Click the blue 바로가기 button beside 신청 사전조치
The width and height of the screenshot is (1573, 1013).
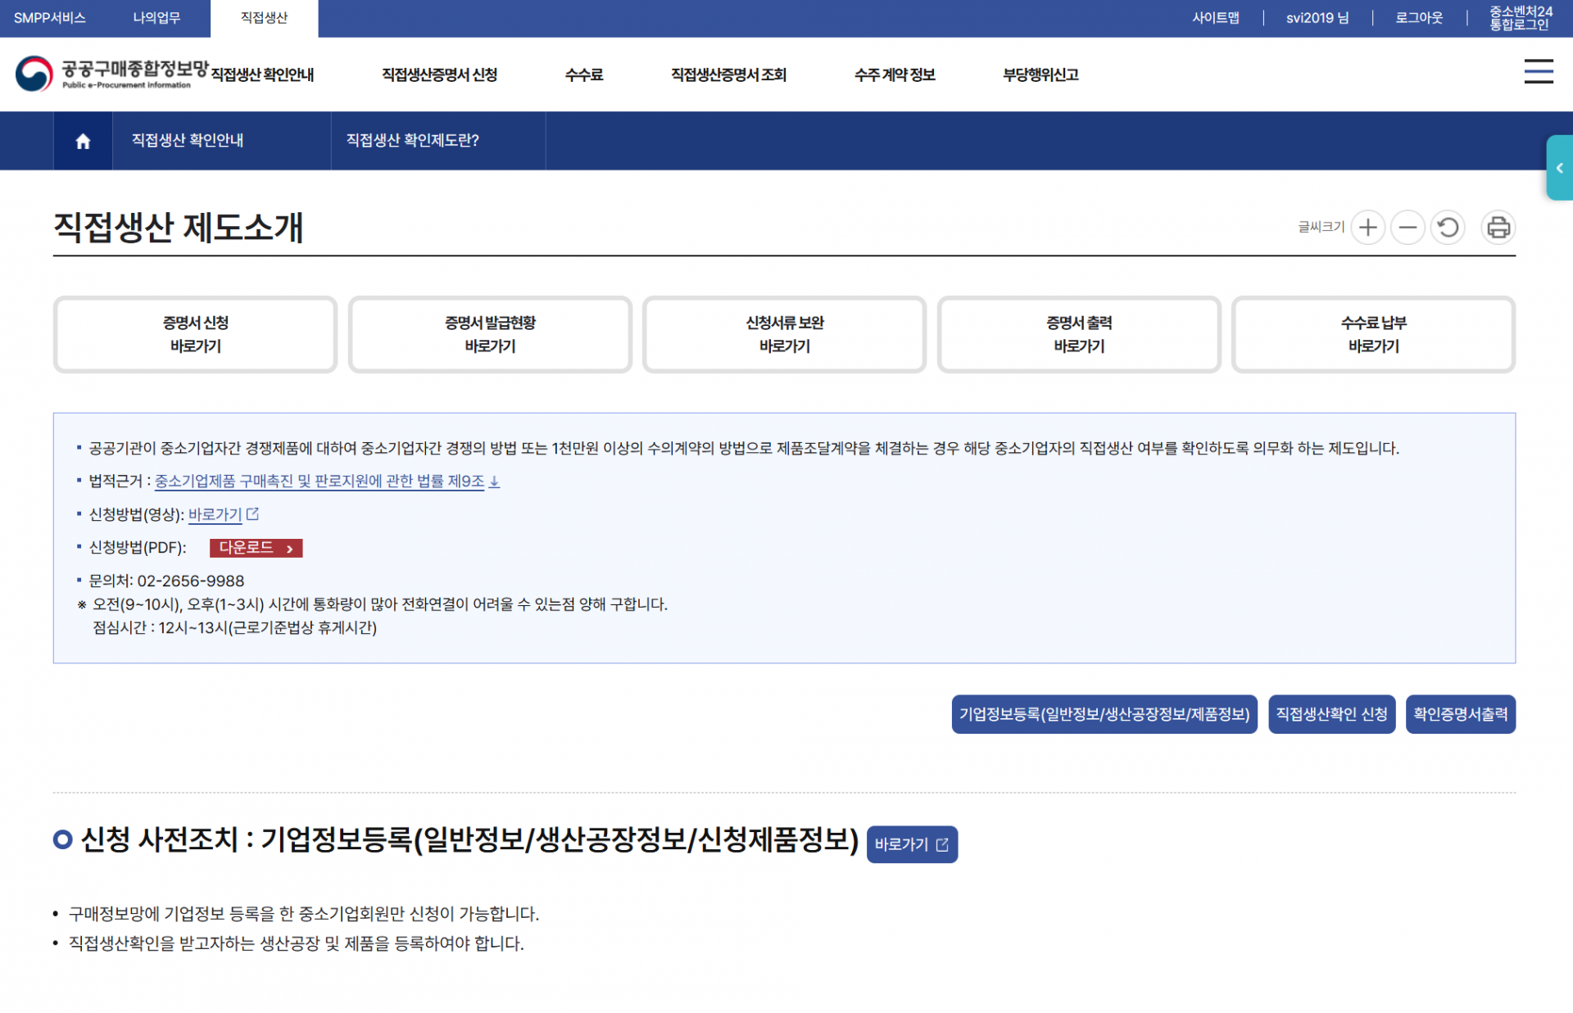(x=911, y=843)
